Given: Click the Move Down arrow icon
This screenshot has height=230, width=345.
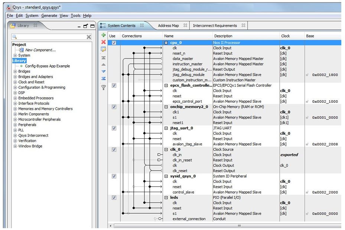Looking at the screenshot, I should tap(104, 71).
